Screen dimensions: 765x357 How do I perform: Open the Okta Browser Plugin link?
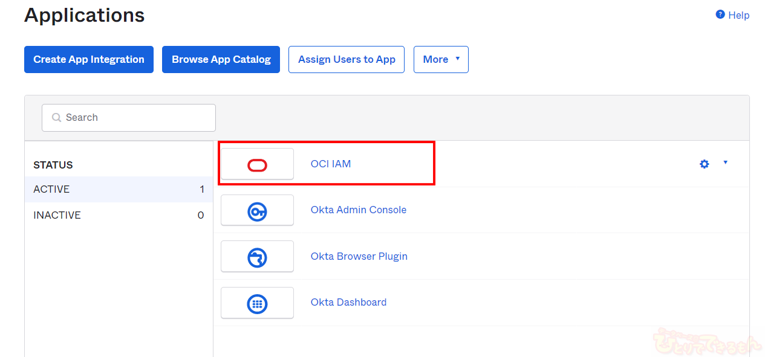point(359,256)
